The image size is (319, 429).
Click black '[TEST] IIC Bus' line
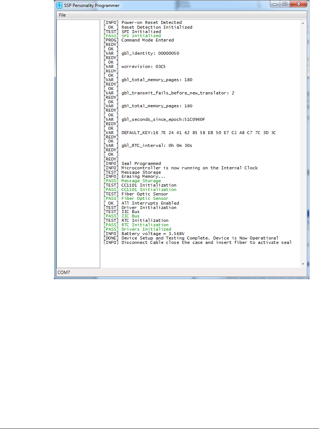pyautogui.click(x=121, y=212)
